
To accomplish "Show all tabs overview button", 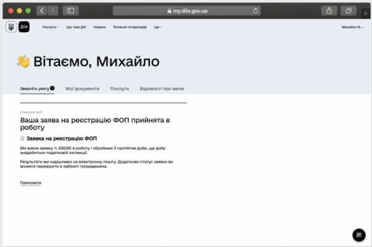I will click(348, 11).
